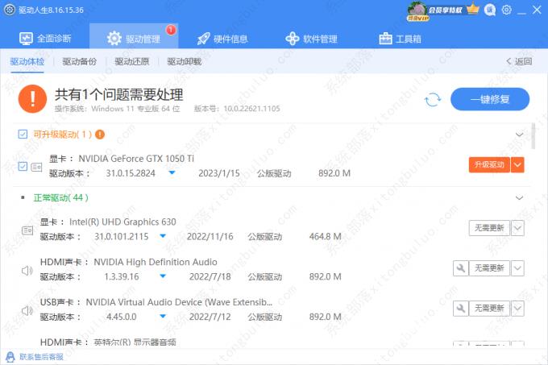Click the 正常驱动( 44 ) heading

(60, 197)
